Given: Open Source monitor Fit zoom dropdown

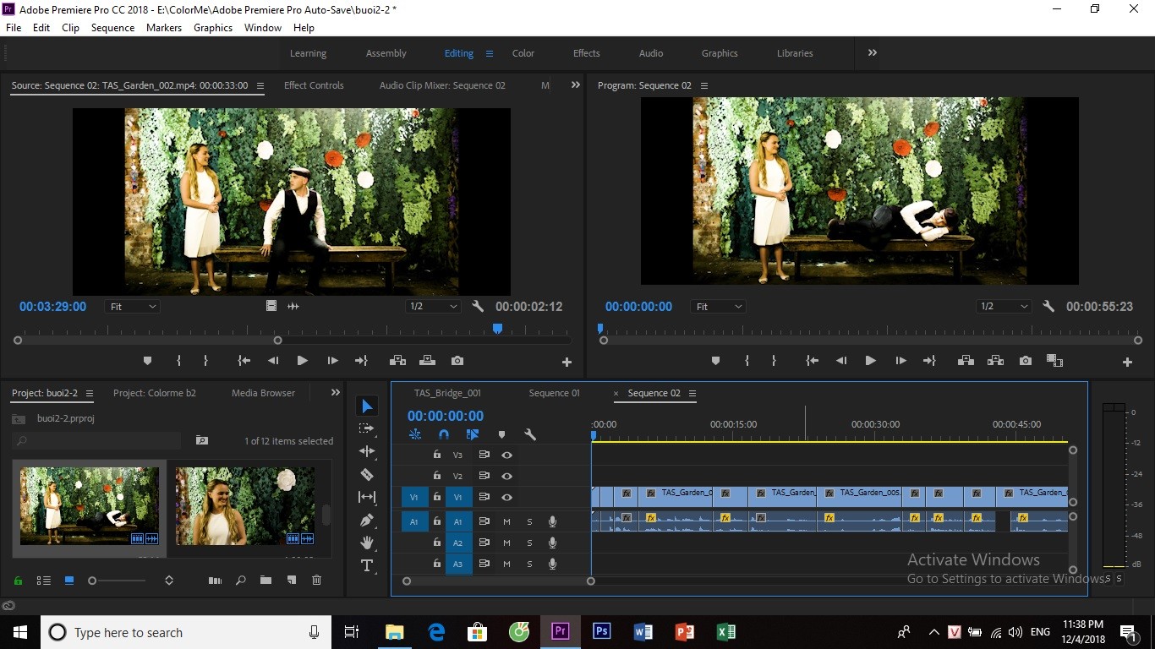Looking at the screenshot, I should click(133, 307).
